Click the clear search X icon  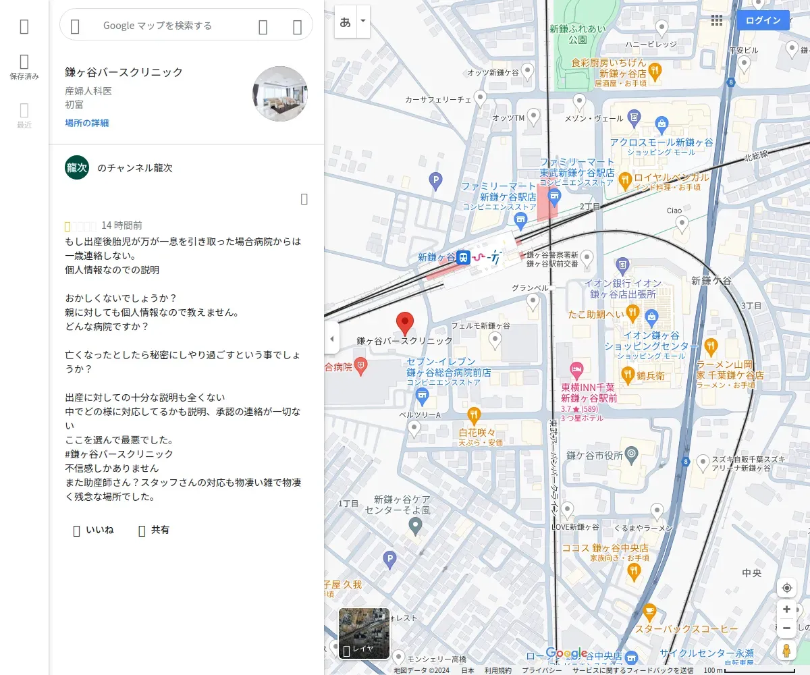coord(297,26)
